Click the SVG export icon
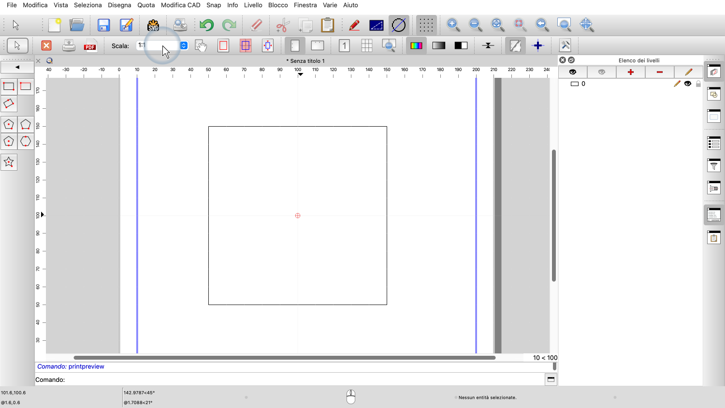The height and width of the screenshot is (408, 725). tap(153, 25)
